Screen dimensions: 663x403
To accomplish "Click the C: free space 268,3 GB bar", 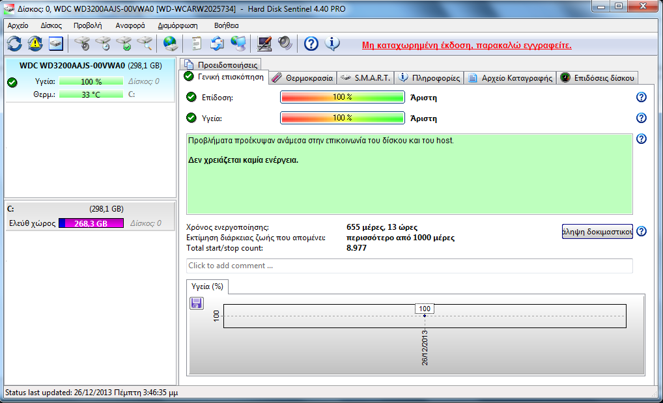I will point(91,223).
